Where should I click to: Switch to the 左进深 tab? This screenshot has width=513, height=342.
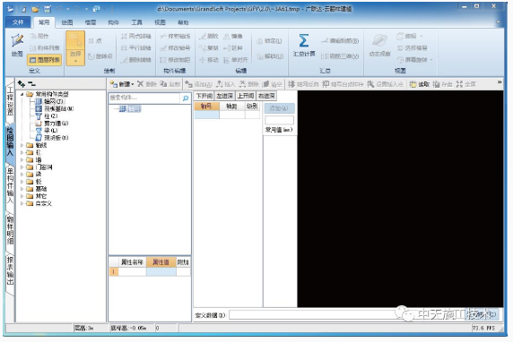(225, 96)
